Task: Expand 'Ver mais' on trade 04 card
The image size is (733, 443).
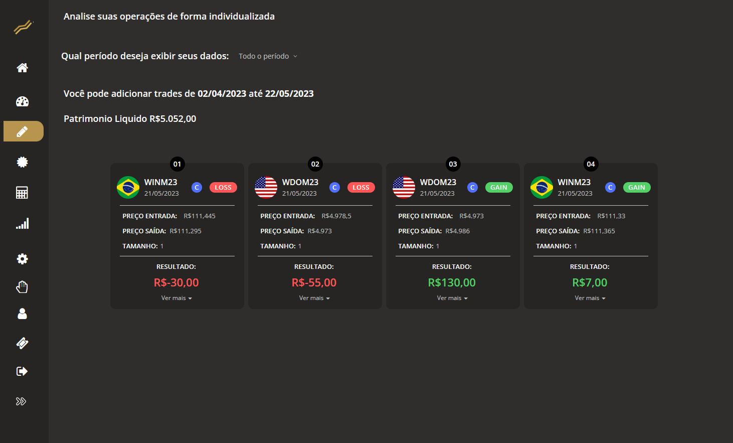Action: (590, 298)
